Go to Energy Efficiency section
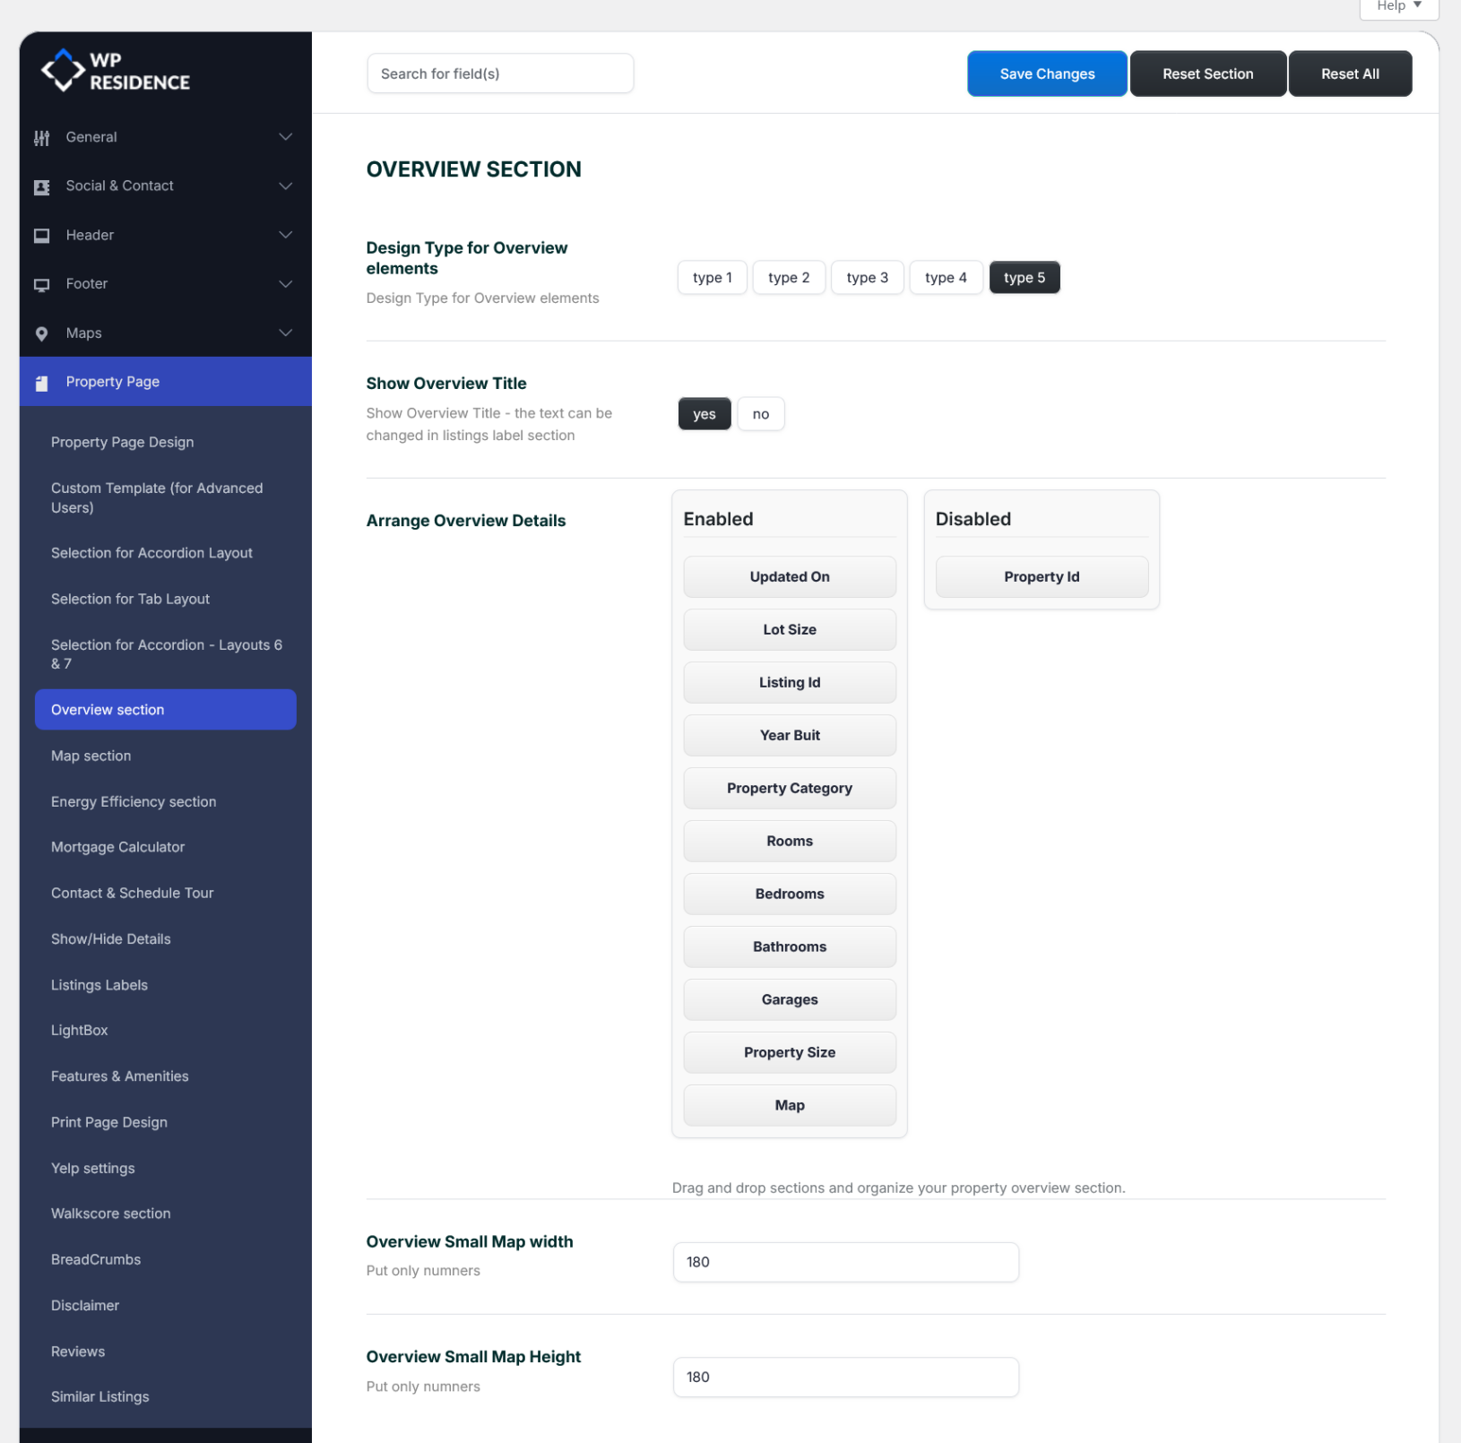This screenshot has height=1443, width=1461. pyautogui.click(x=134, y=801)
